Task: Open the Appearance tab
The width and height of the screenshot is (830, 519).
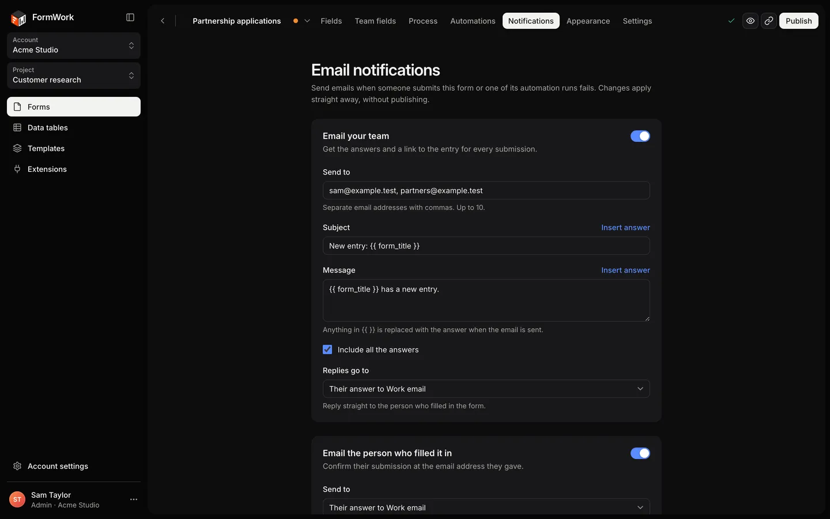Action: click(588, 21)
